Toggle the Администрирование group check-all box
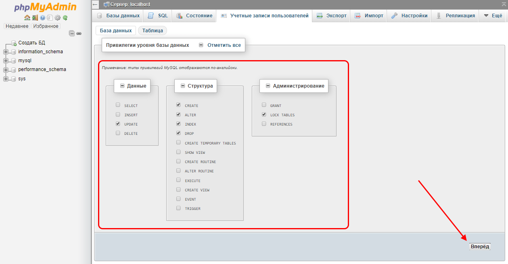 [x=268, y=86]
